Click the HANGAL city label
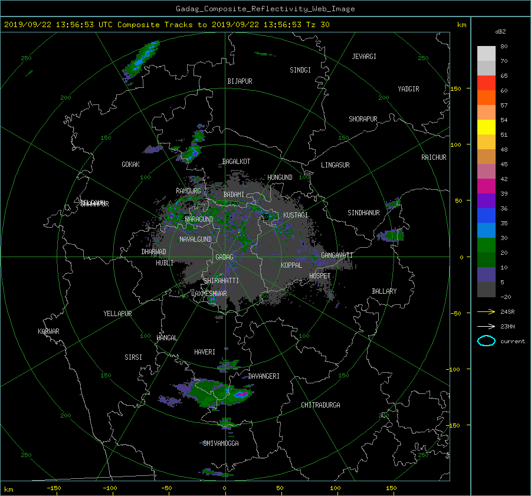Image resolution: width=531 pixels, height=496 pixels. pos(167,338)
